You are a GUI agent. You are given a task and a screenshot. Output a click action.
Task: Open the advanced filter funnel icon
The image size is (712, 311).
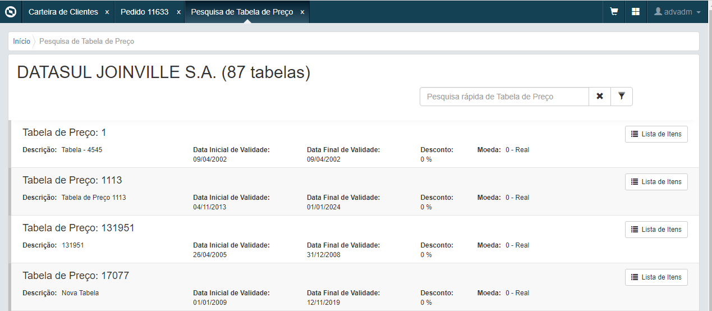[x=622, y=97]
